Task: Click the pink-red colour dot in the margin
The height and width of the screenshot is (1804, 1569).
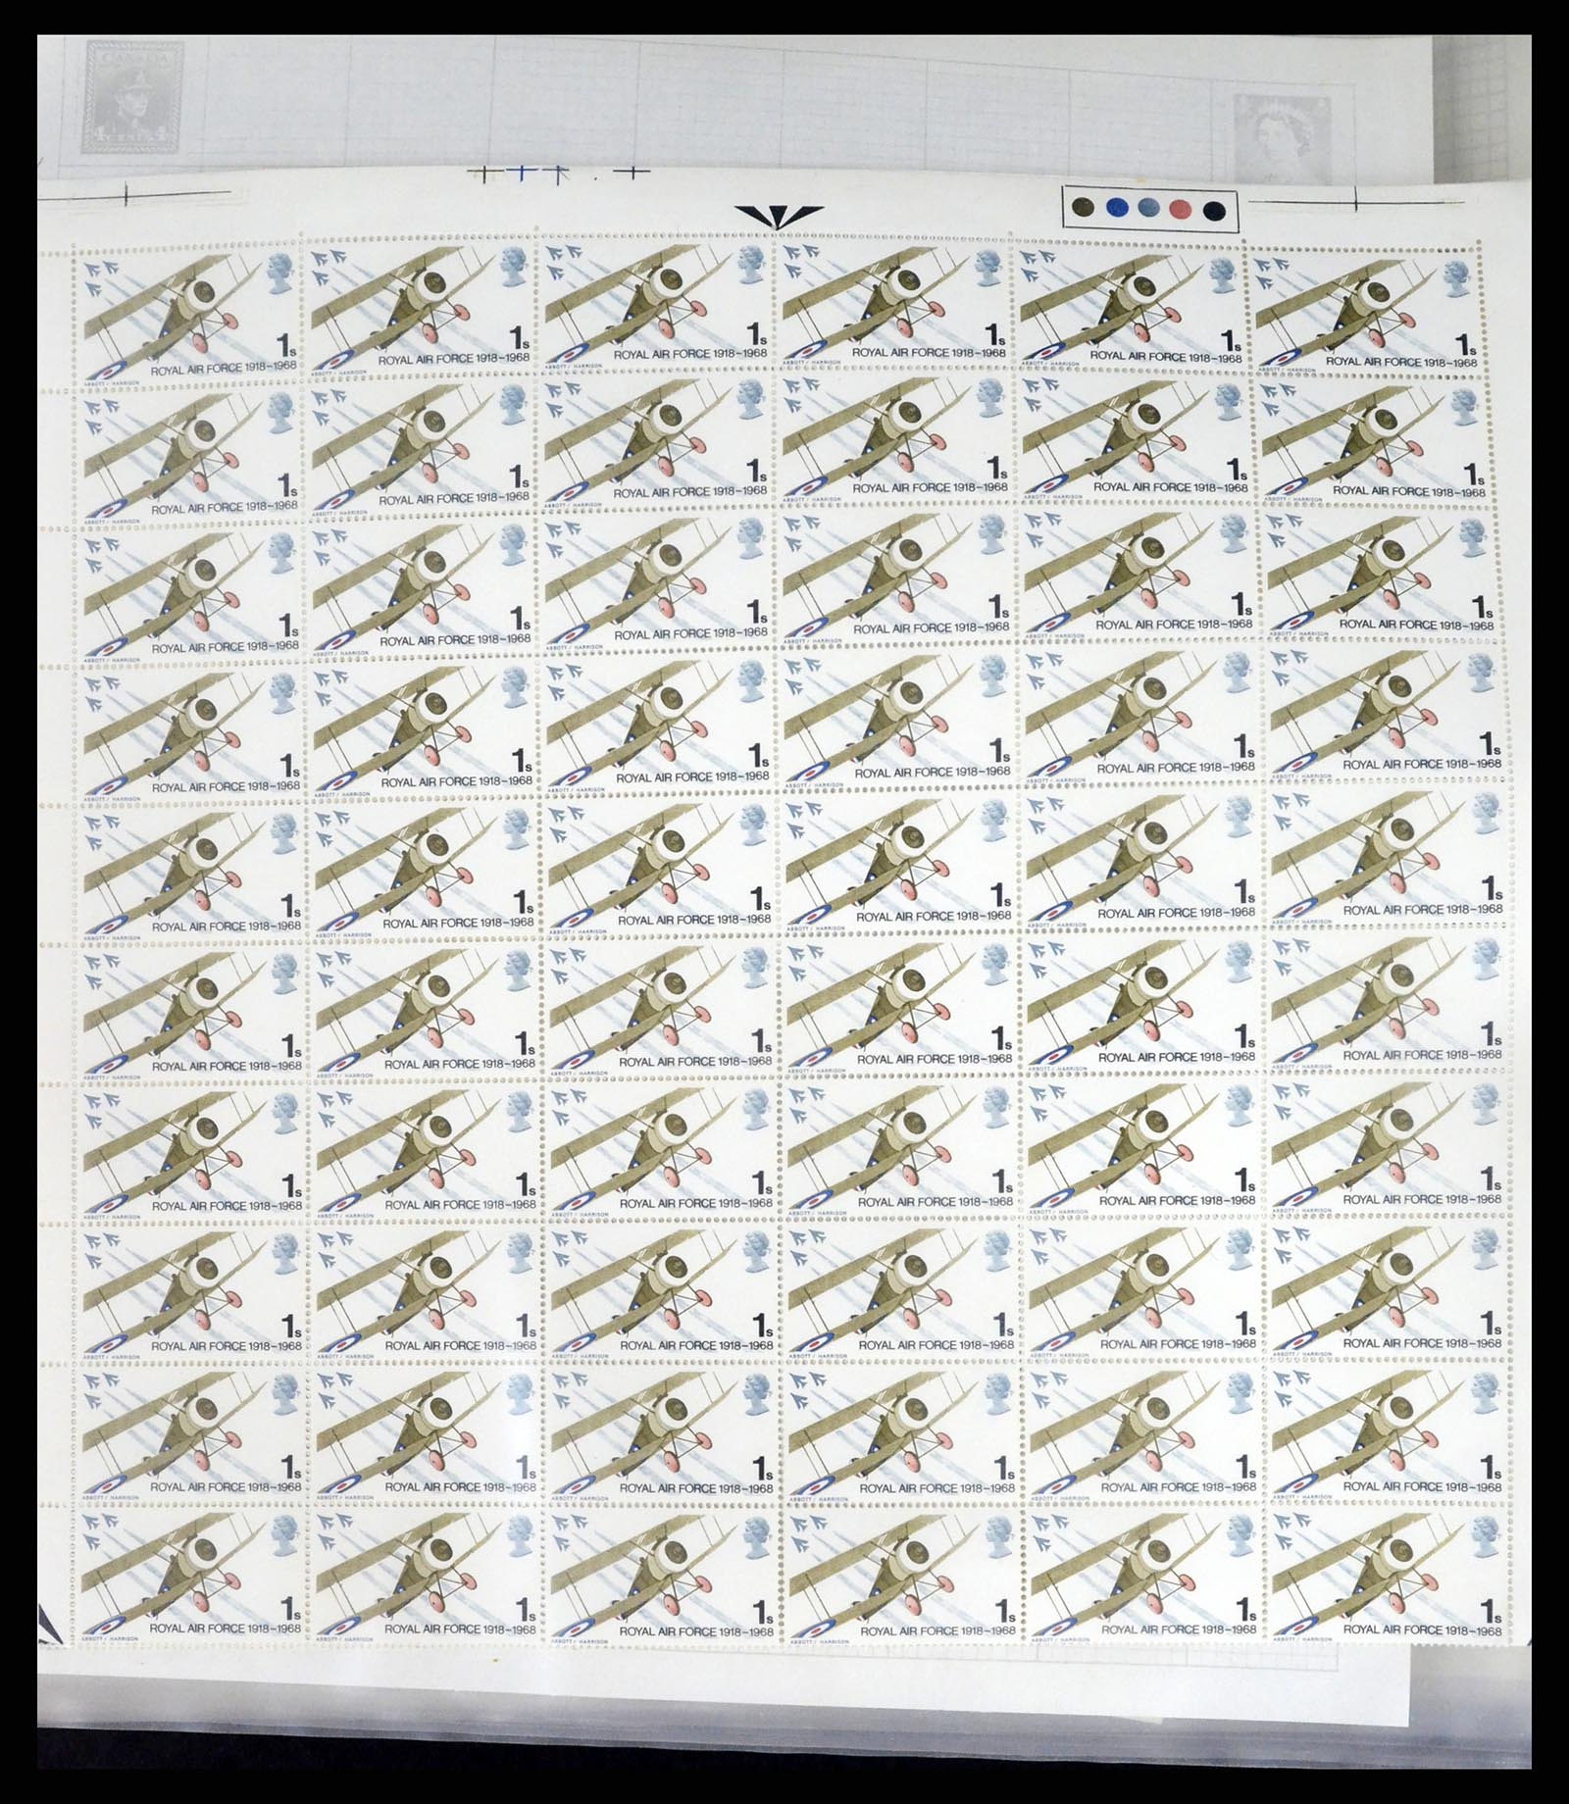Action: coord(1180,209)
